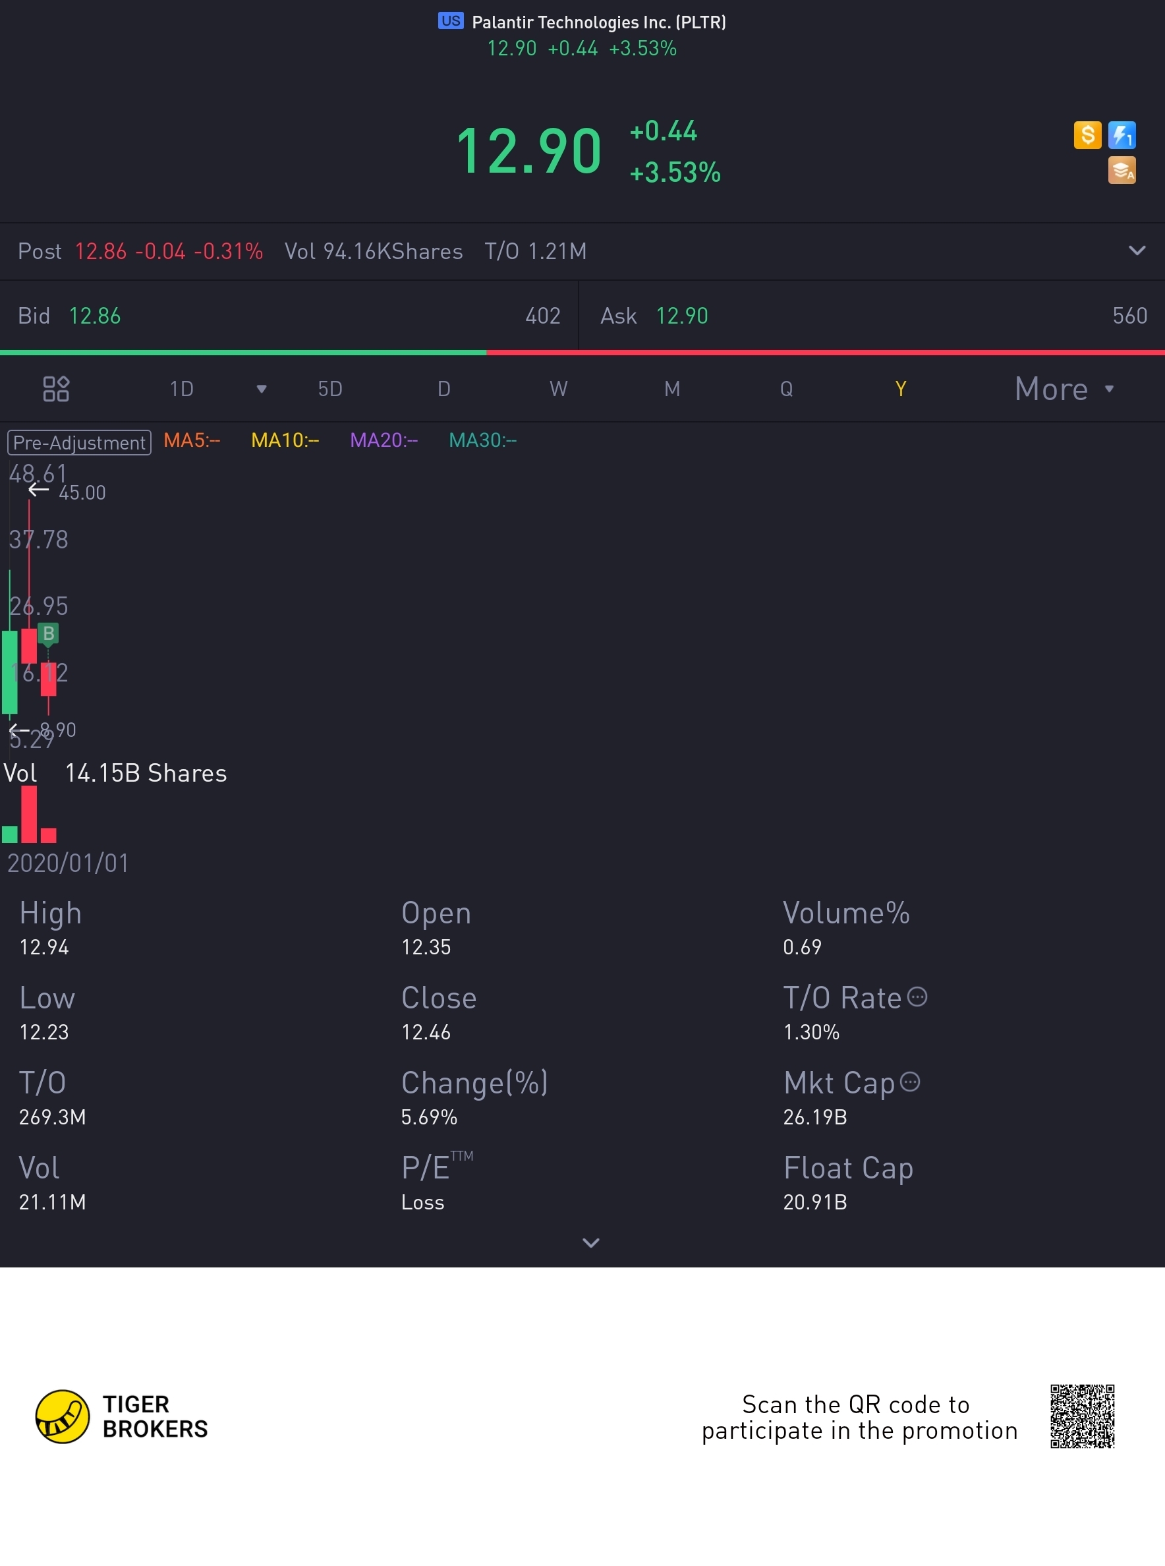Screen dimensions: 1165x1566
Task: Tap the MA30 indicator label
Action: click(482, 440)
